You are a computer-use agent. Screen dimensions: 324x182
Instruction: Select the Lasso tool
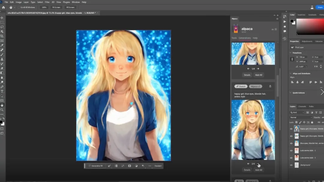(2, 27)
